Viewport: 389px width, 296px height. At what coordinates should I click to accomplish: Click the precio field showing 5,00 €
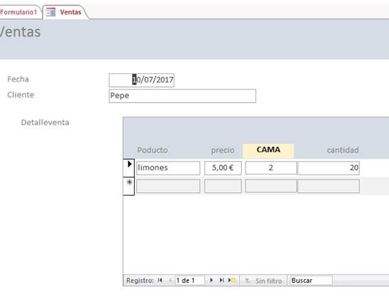coord(224,167)
